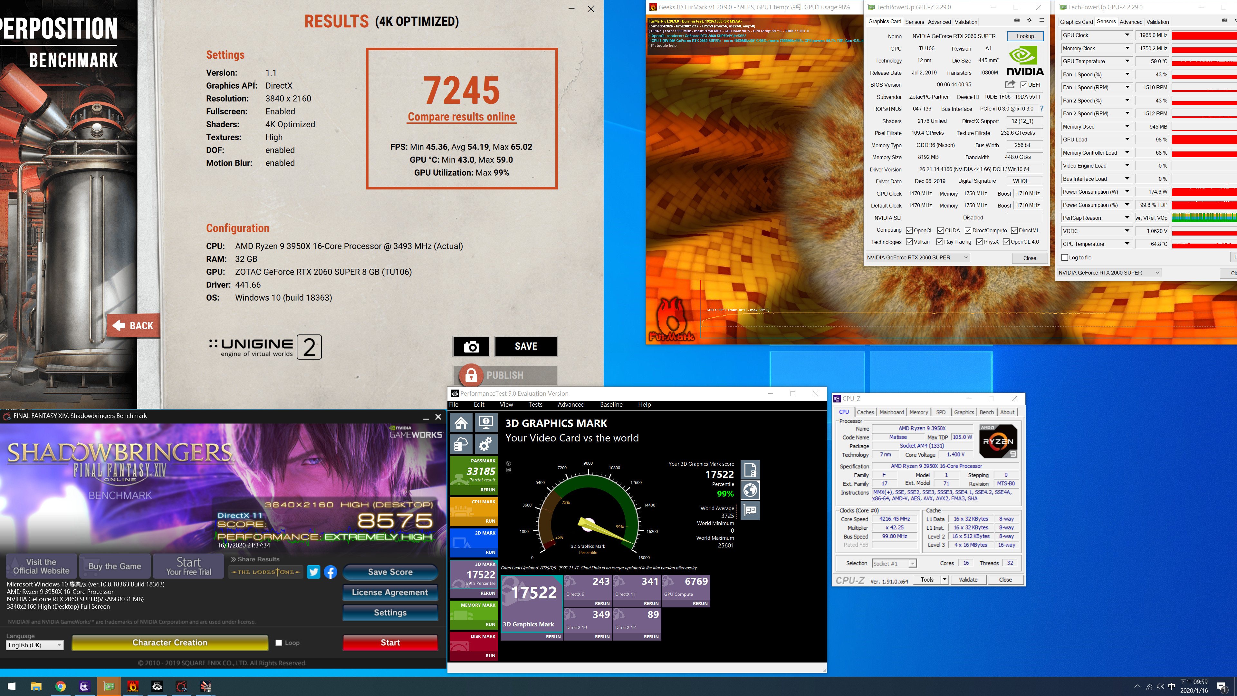This screenshot has height=696, width=1237.
Task: Toggle the DirectML checkbox
Action: (1014, 231)
